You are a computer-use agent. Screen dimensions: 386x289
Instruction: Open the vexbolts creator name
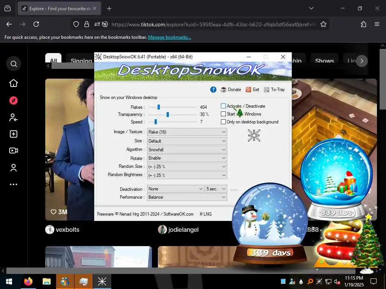coord(67,230)
